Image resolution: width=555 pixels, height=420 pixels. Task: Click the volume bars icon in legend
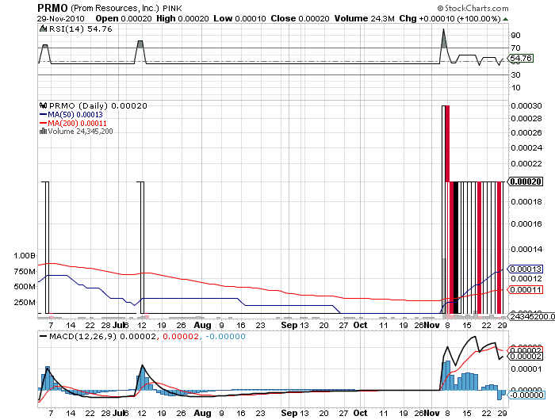click(43, 132)
